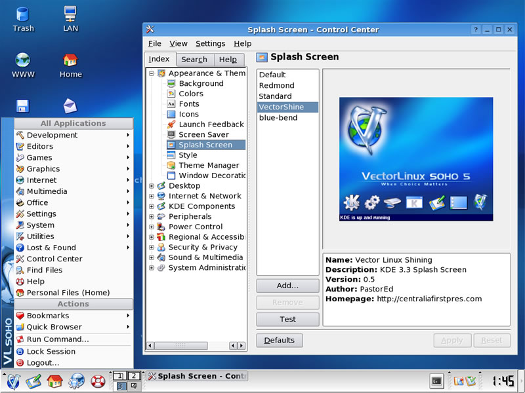This screenshot has width=525, height=393.
Task: Select the Standard splash theme
Action: point(287,96)
